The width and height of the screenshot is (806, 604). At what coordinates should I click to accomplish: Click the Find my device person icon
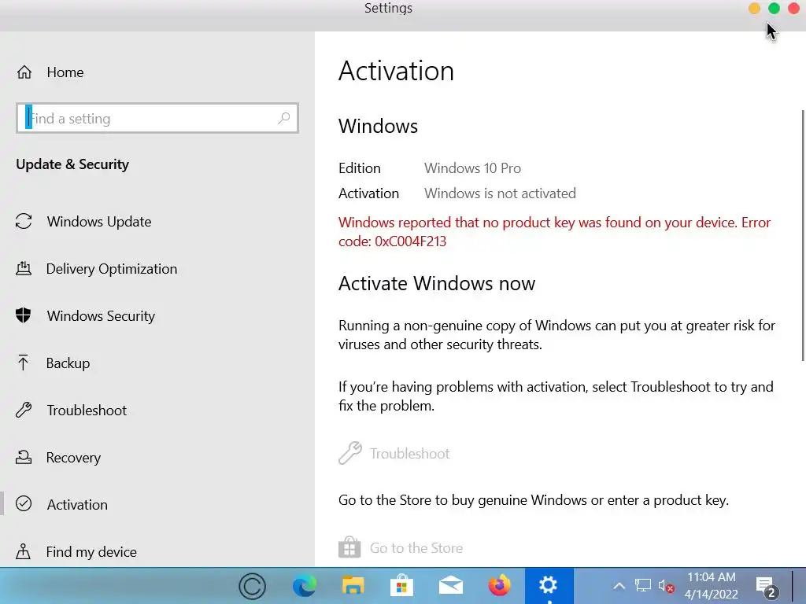[23, 551]
